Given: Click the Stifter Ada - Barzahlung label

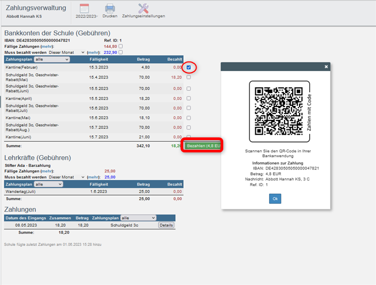Looking at the screenshot, I should click(x=28, y=165).
